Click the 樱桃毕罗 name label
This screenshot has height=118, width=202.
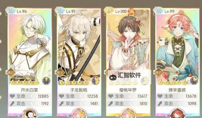(x=128, y=90)
